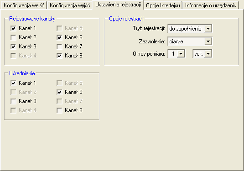Open the Zezwolenie dropdown arrow

[x=208, y=41]
